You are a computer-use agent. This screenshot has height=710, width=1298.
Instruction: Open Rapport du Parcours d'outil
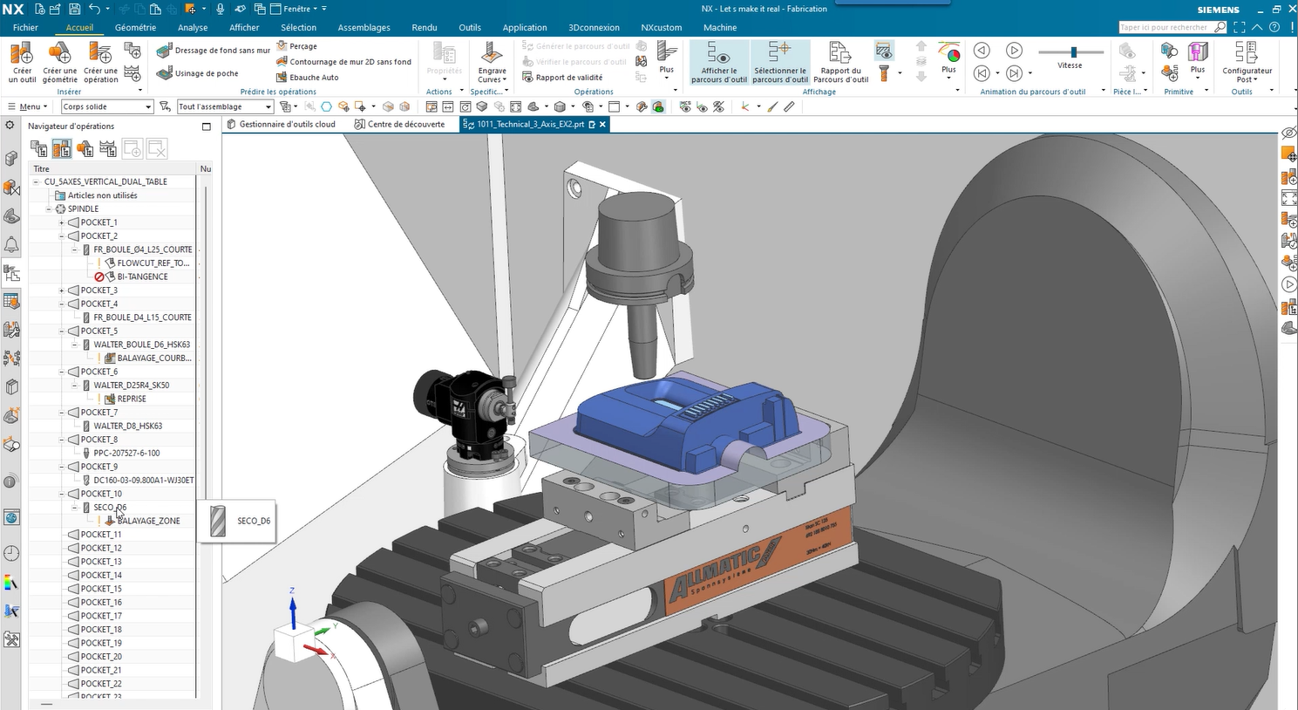coord(840,63)
